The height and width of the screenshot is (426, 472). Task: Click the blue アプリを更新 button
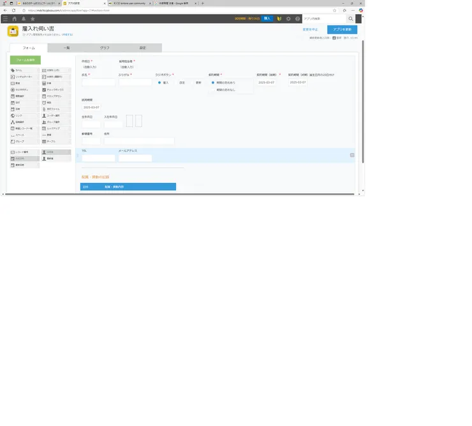tap(342, 29)
